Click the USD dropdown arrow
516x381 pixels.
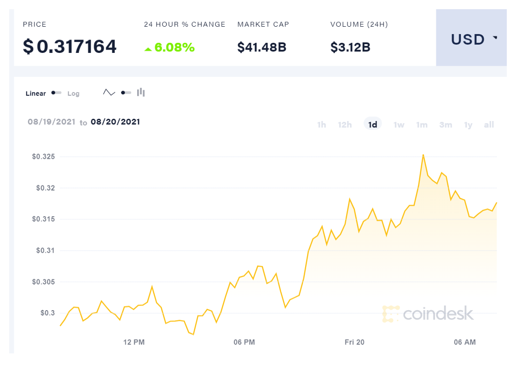tap(495, 38)
